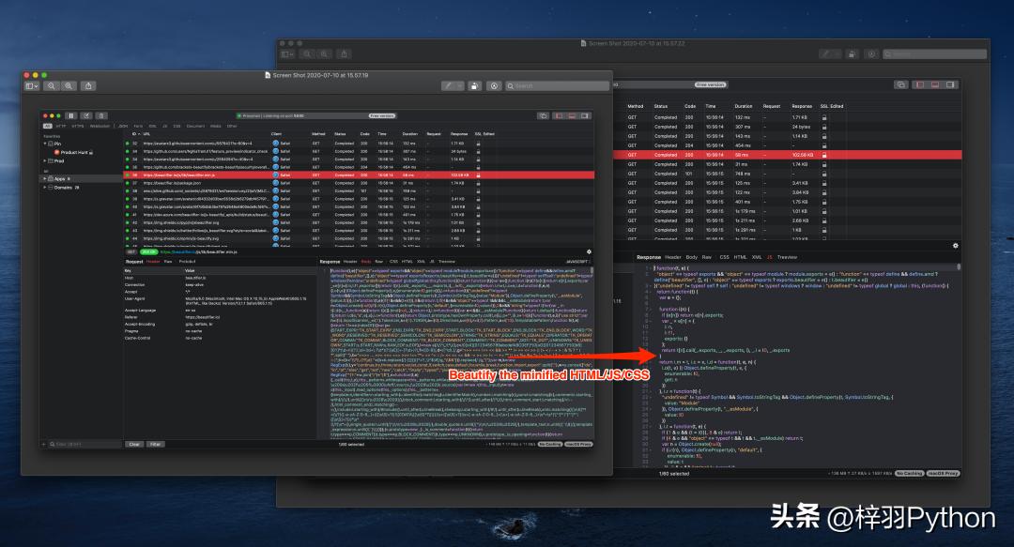Collapse code fold arrow at line 1 in back window

point(652,267)
